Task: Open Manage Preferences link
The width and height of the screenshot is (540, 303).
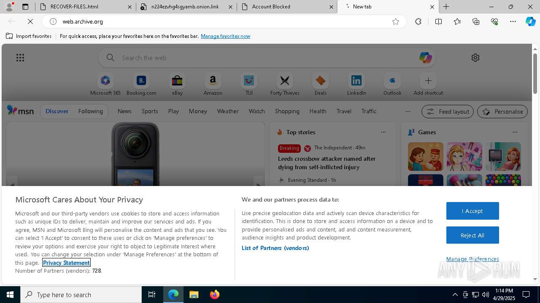Action: point(472,259)
